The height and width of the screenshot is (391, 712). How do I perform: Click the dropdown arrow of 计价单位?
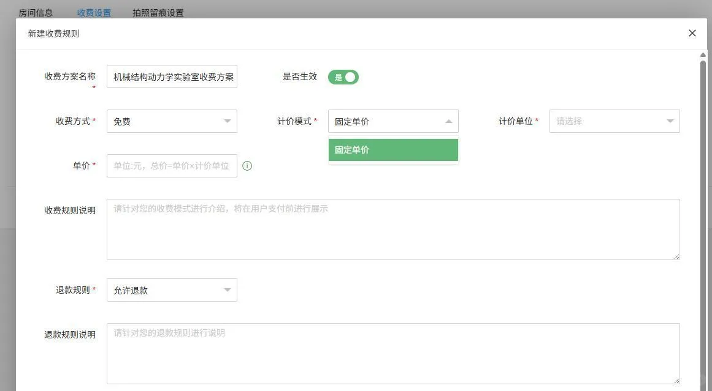[670, 121]
